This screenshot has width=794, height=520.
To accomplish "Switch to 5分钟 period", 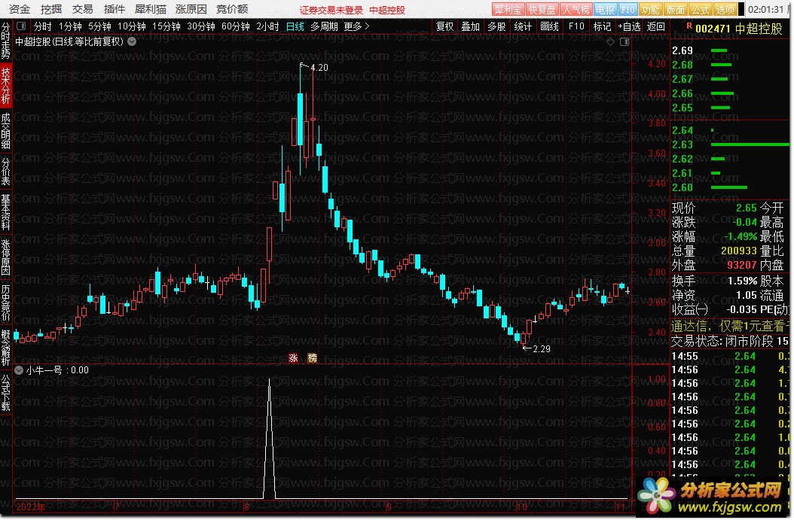I will (99, 26).
